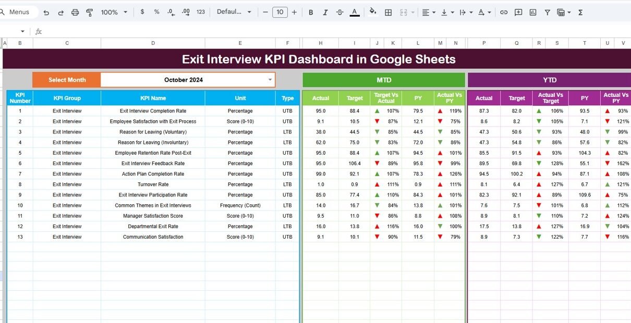Screen dimensions: 631x323
Task: Toggle strikethrough formatting
Action: point(340,12)
